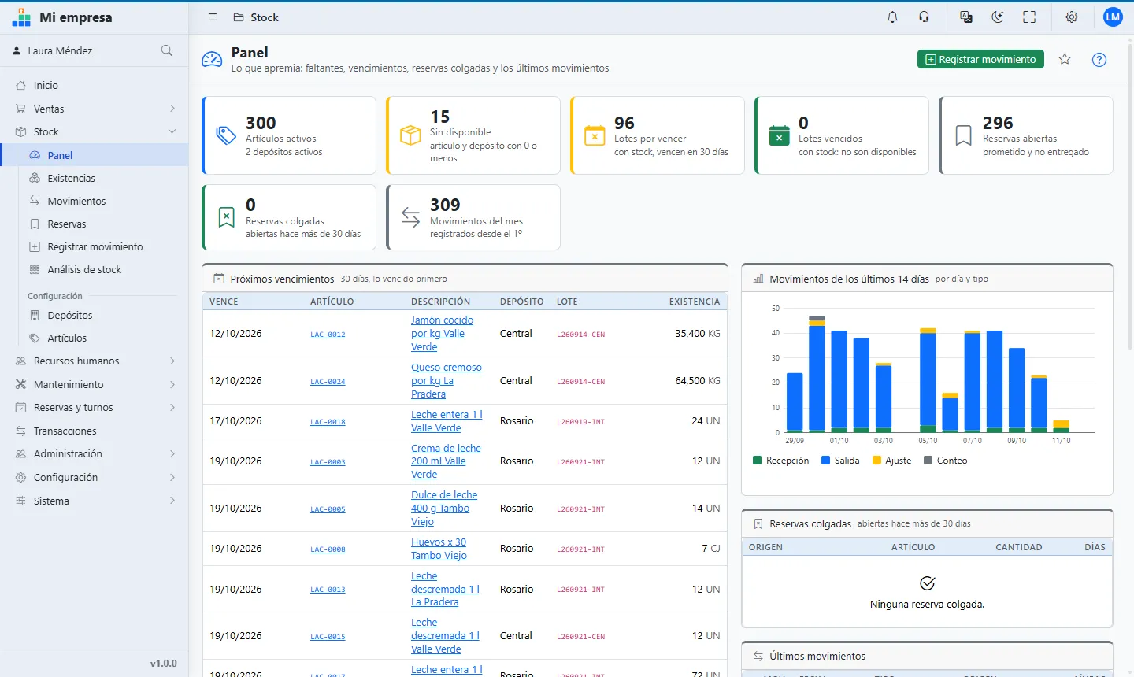The height and width of the screenshot is (677, 1134).
Task: Open Artículos in the sidebar
Action: click(x=67, y=338)
